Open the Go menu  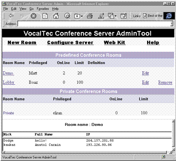pyautogui.click(x=31, y=9)
